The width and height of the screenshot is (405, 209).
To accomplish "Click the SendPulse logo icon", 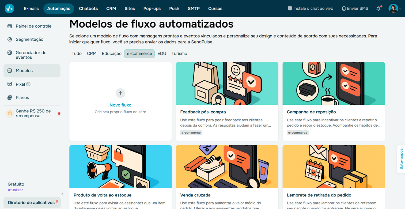I will [x=9, y=9].
